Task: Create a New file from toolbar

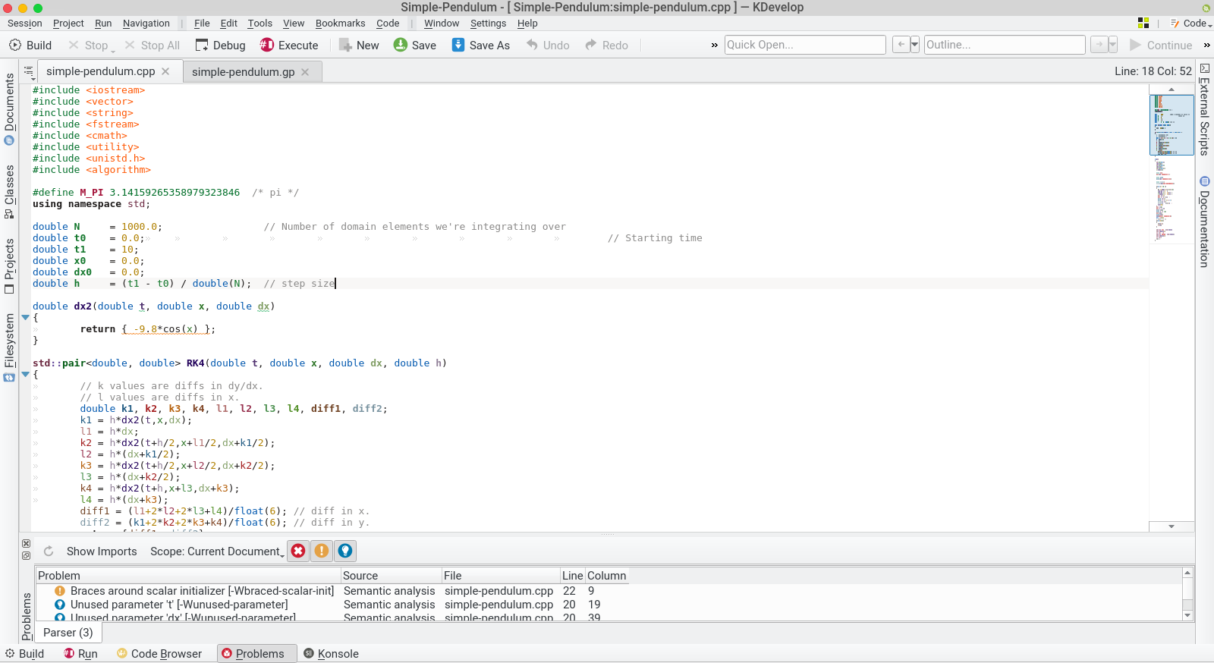Action: 359,46
